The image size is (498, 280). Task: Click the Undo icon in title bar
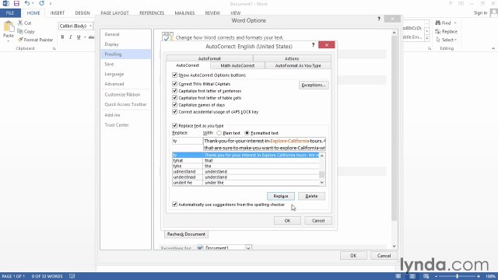(x=27, y=4)
